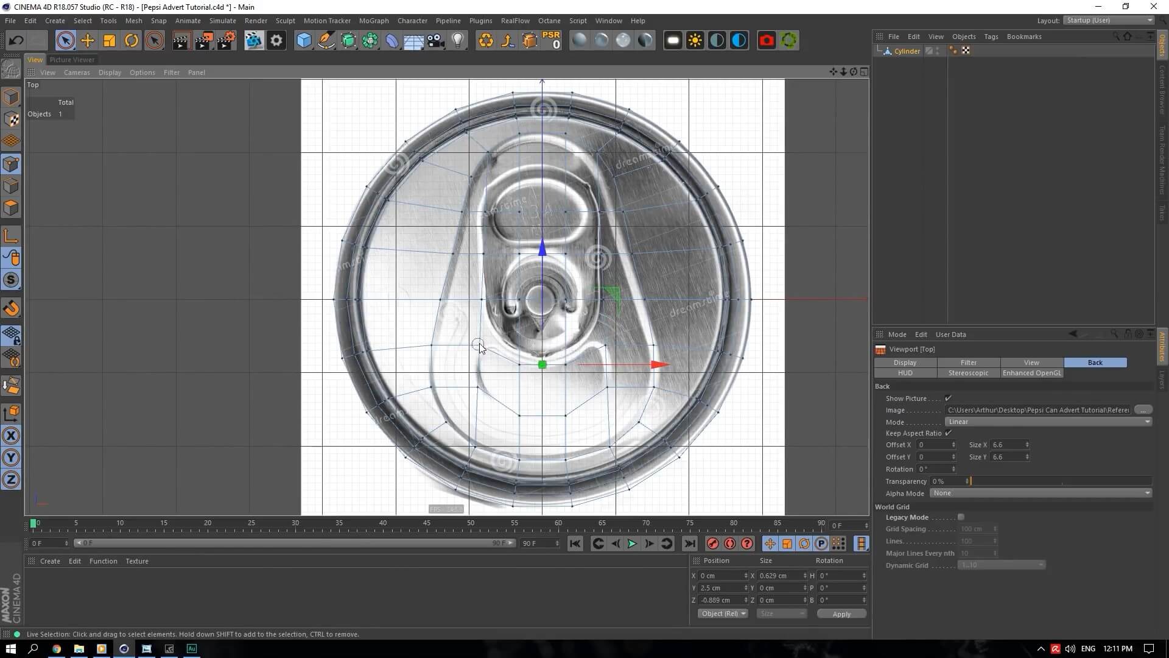This screenshot has height=658, width=1169.
Task: Toggle the X-axis lock icon
Action: click(x=11, y=436)
